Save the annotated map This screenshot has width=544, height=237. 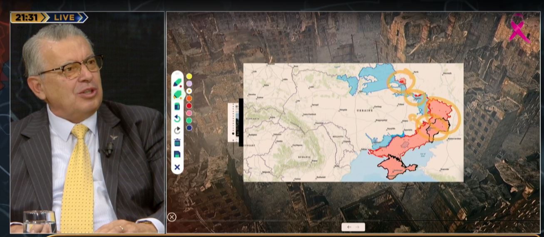[177, 155]
